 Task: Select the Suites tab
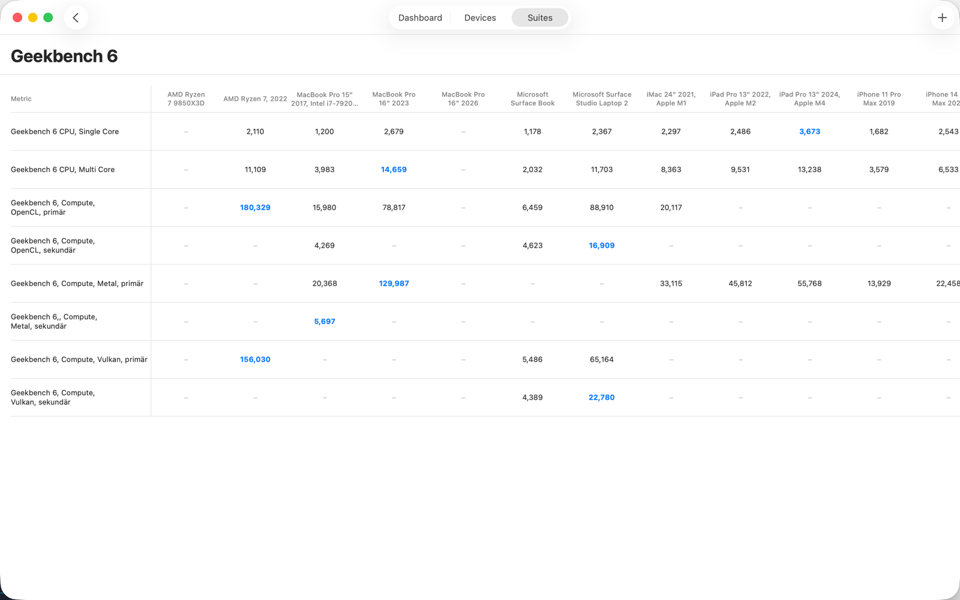[540, 18]
